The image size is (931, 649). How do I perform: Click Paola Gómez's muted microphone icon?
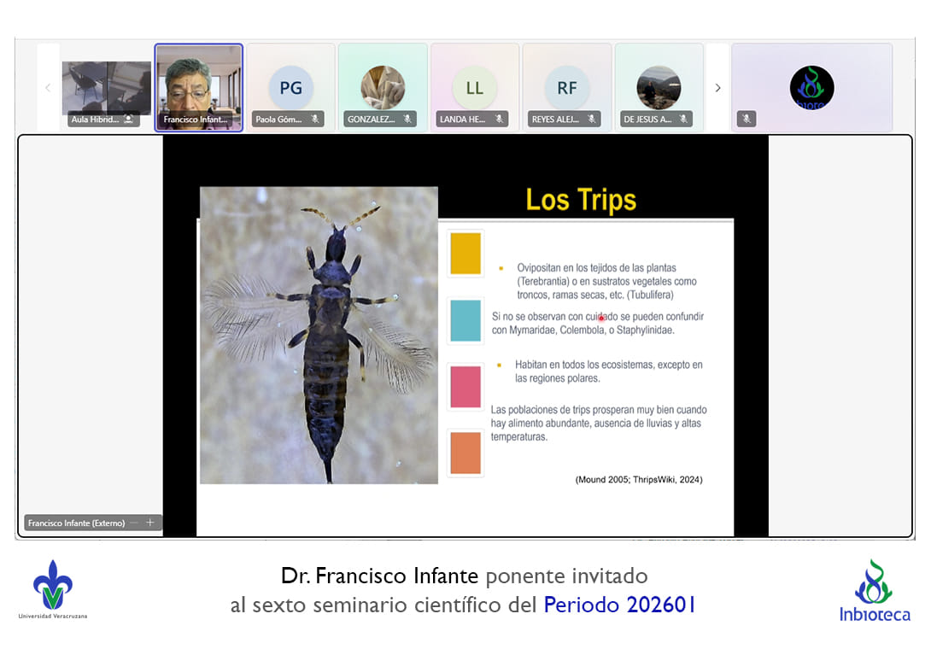pyautogui.click(x=315, y=120)
